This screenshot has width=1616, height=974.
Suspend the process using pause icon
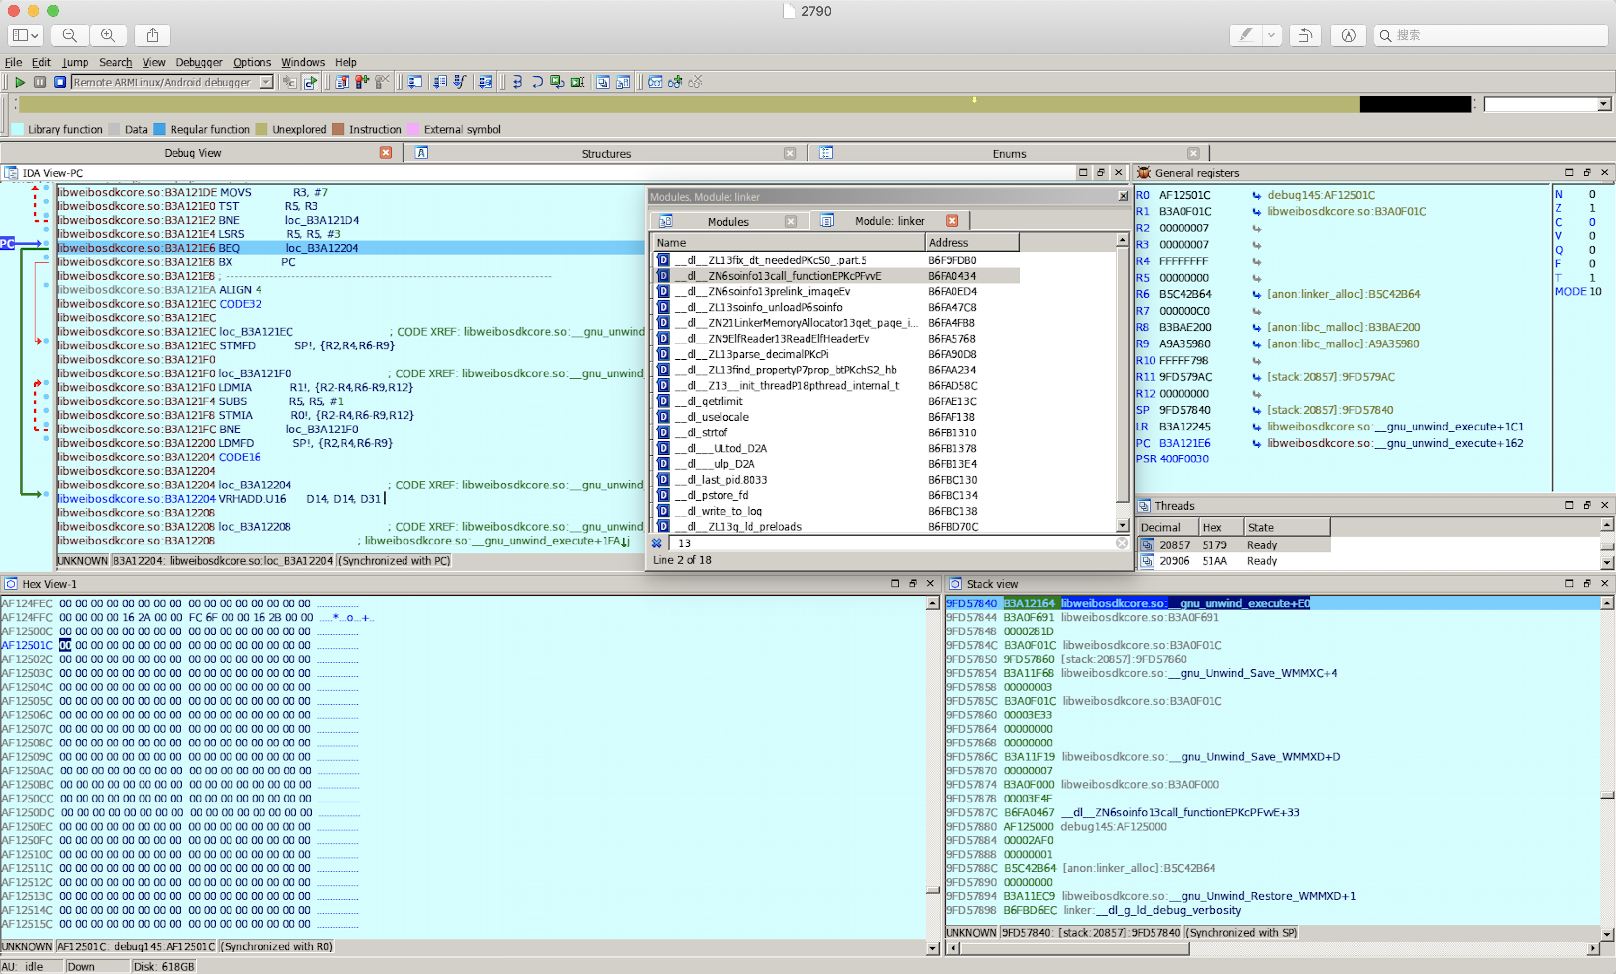[x=40, y=82]
